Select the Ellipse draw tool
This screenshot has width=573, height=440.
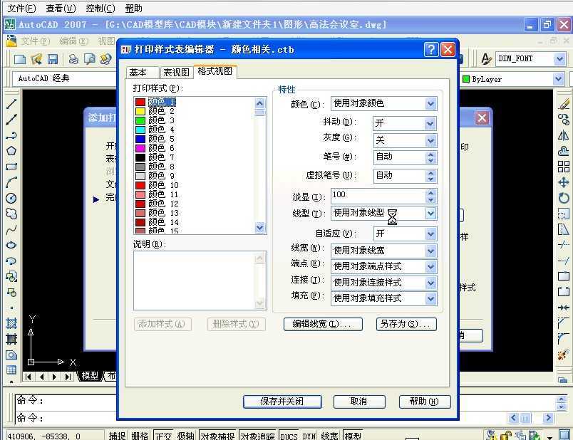click(11, 245)
